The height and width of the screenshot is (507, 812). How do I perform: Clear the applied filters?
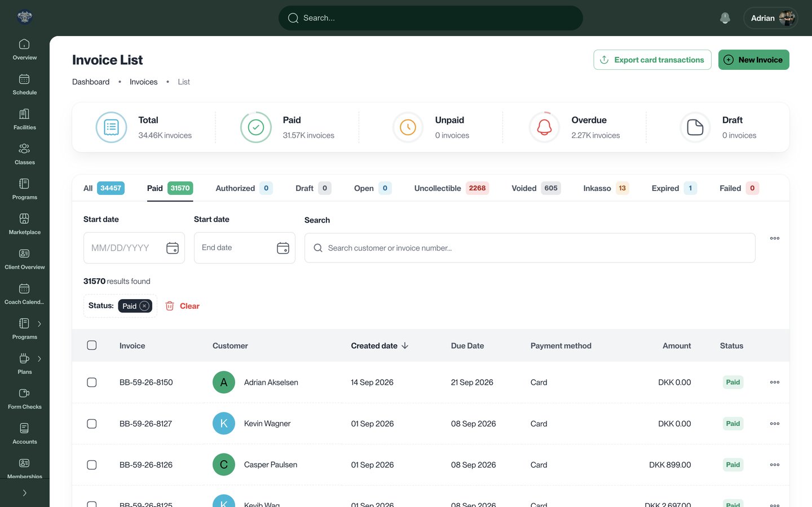(182, 306)
